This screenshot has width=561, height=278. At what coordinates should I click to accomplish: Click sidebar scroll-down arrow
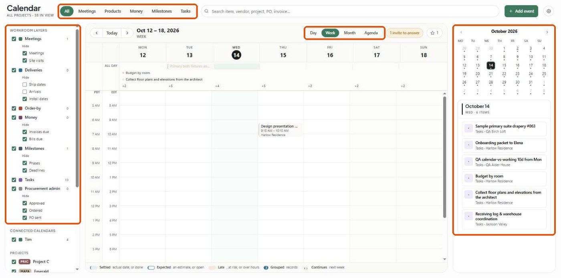[77, 269]
